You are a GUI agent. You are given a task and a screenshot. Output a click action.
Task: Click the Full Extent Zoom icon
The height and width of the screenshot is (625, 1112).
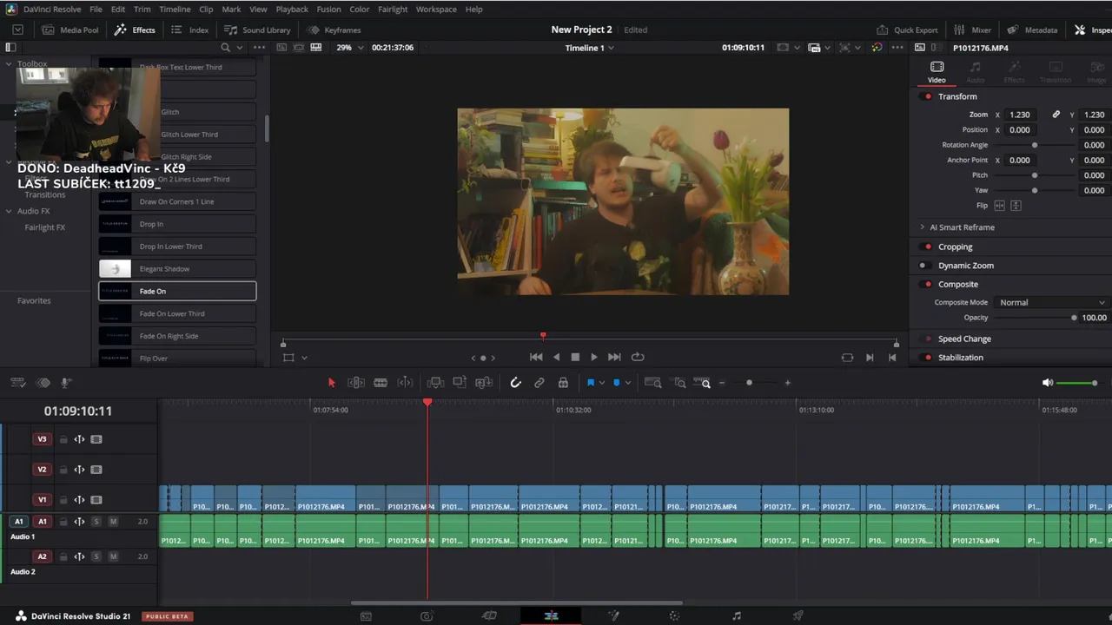pyautogui.click(x=653, y=383)
